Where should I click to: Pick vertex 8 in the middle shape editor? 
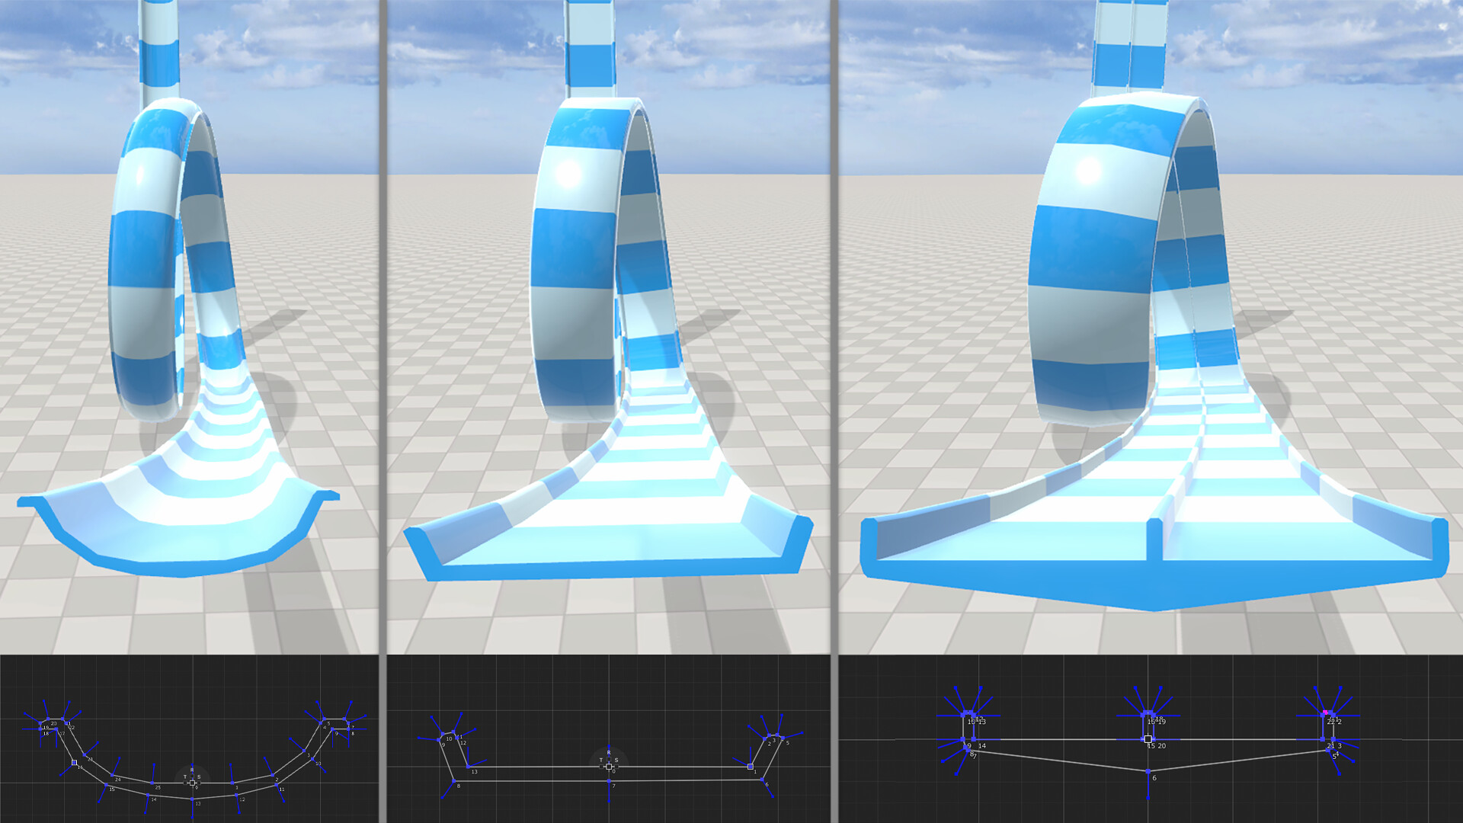[454, 781]
